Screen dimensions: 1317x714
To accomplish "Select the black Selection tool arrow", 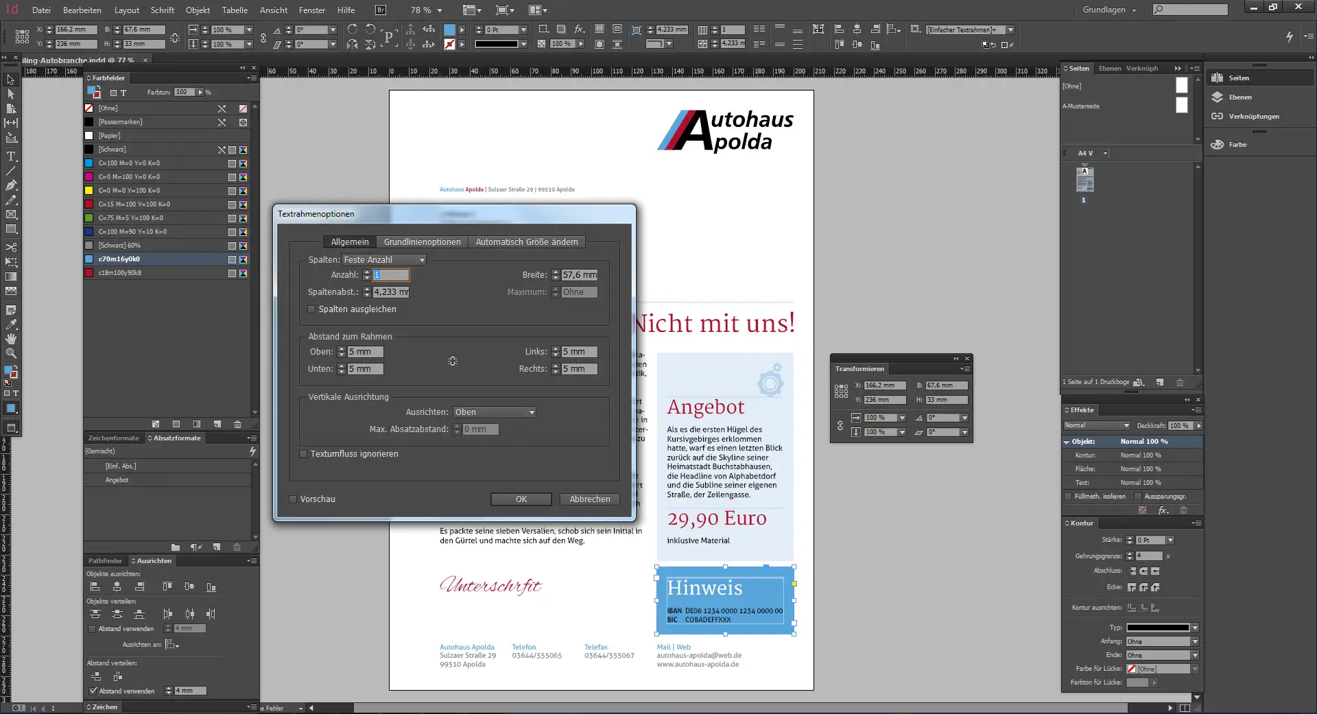I will (11, 80).
